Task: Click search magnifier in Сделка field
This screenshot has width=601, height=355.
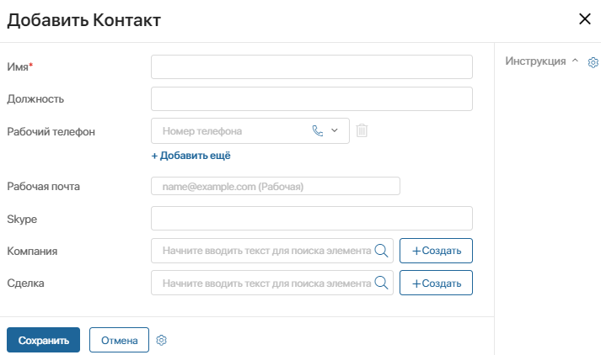Action: [x=381, y=283]
